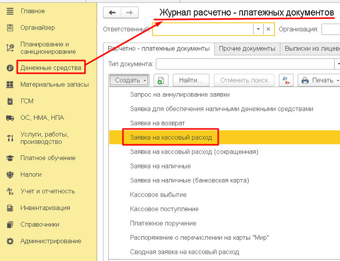
Task: Open Материальные запасы grid icon
Action: tap(10, 85)
